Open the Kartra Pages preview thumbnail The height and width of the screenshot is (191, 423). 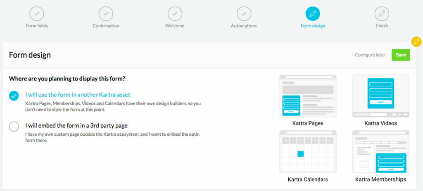[308, 96]
